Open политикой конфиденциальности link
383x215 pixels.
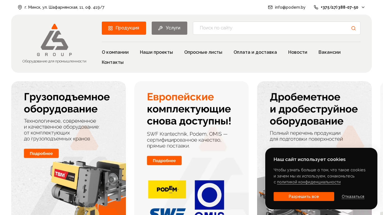coord(309,182)
